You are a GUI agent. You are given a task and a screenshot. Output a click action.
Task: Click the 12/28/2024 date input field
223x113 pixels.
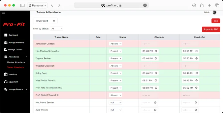[45, 21]
